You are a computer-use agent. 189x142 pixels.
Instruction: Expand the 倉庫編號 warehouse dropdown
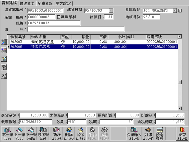tap(175, 11)
